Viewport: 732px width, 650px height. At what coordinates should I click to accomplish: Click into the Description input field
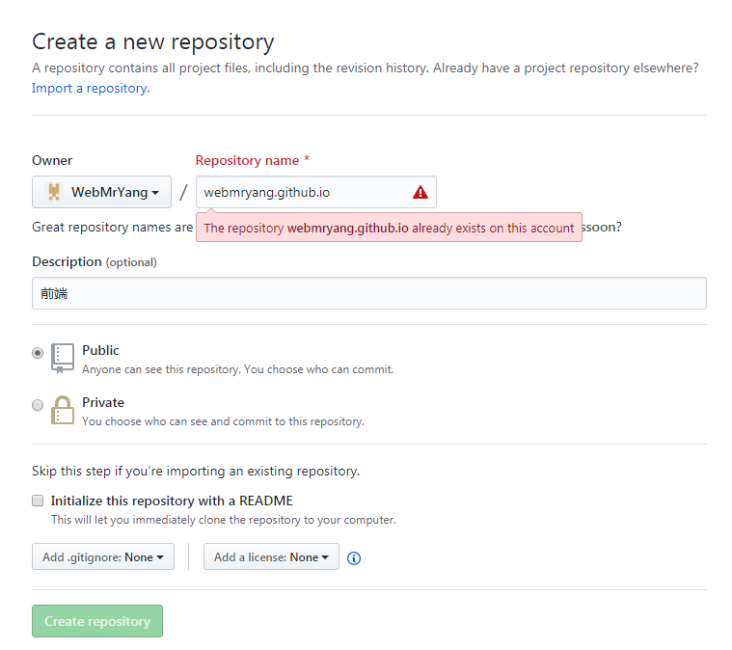tap(368, 293)
